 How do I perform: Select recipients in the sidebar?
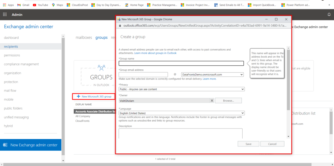[x=31, y=47]
